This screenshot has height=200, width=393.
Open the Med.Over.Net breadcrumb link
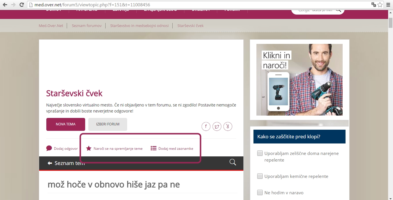click(x=51, y=26)
